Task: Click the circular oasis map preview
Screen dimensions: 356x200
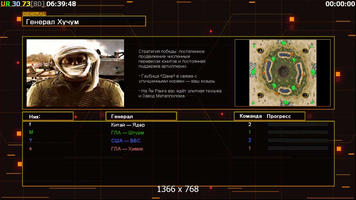Action: (283, 73)
